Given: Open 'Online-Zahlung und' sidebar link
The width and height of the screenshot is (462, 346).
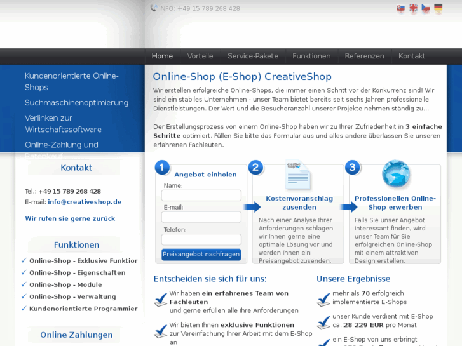Looking at the screenshot, I should pyautogui.click(x=61, y=145).
